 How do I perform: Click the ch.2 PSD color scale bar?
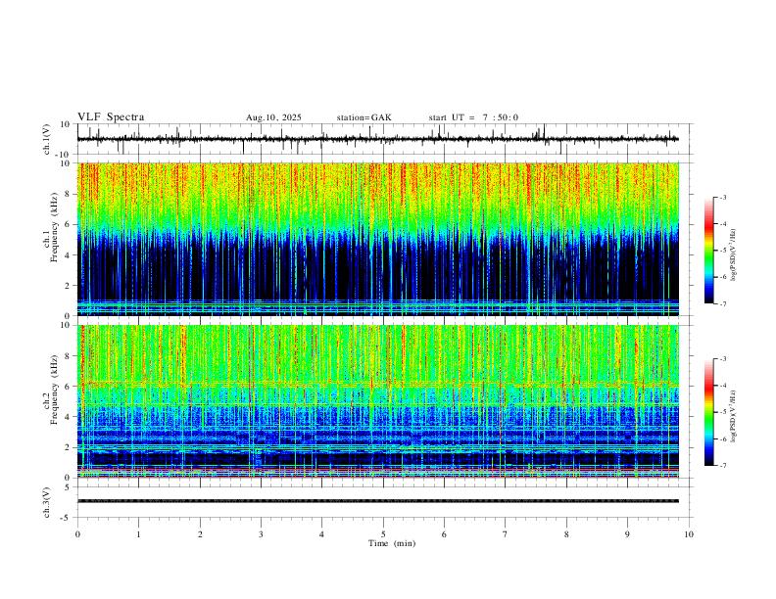click(708, 412)
